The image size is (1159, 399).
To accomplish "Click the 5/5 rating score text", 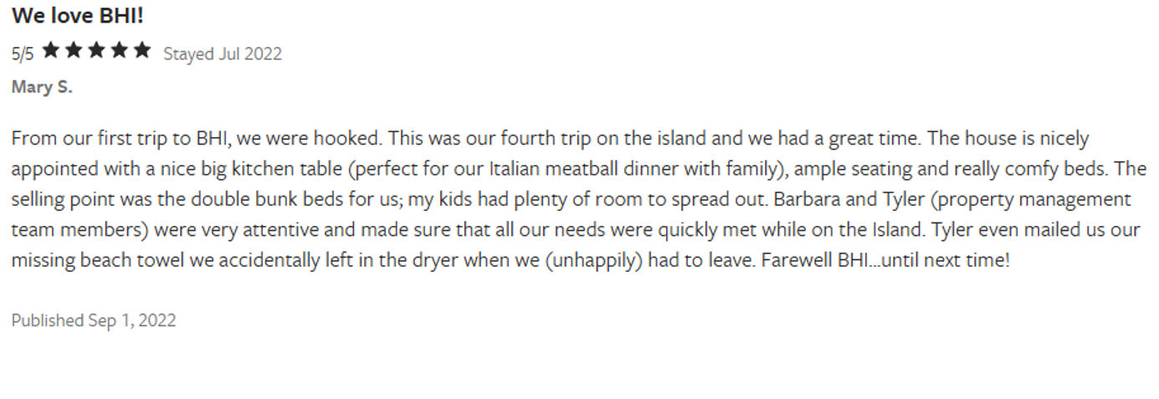I will pyautogui.click(x=23, y=54).
